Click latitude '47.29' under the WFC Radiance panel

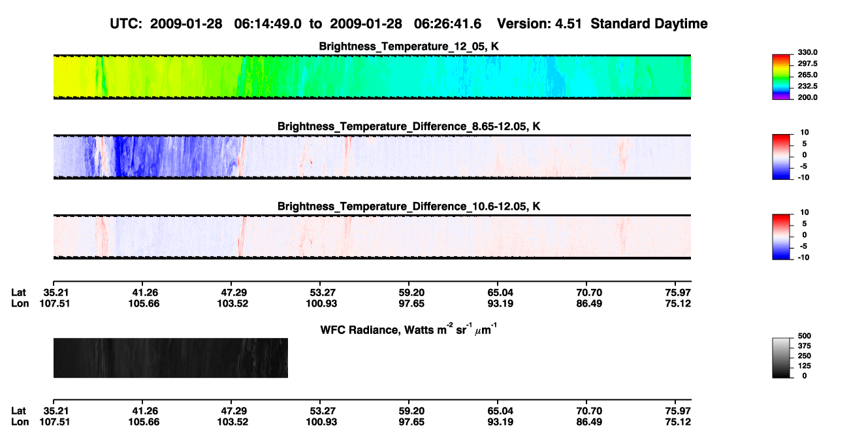(232, 411)
